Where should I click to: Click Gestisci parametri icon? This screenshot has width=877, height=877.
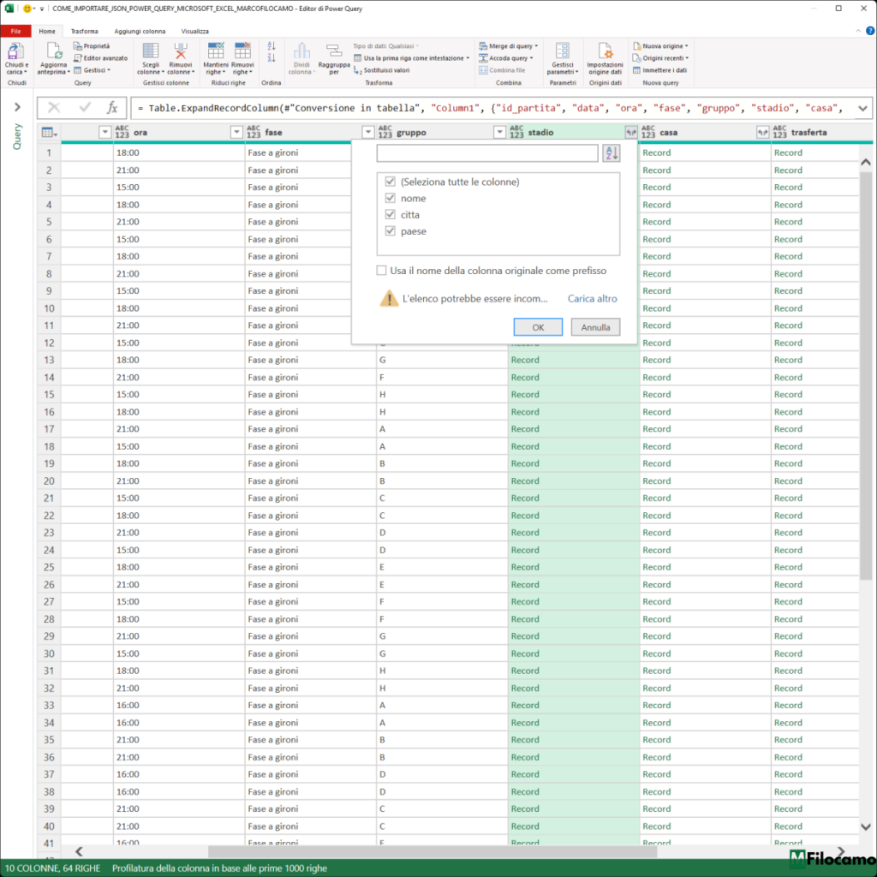(x=562, y=51)
